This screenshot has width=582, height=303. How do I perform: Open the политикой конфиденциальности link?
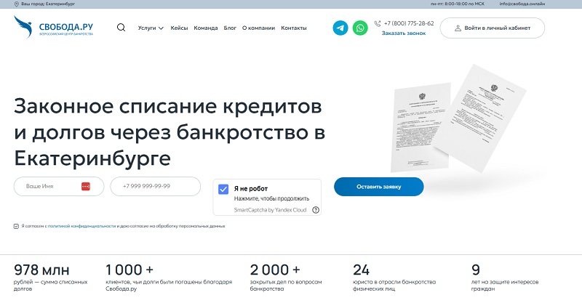(81, 226)
